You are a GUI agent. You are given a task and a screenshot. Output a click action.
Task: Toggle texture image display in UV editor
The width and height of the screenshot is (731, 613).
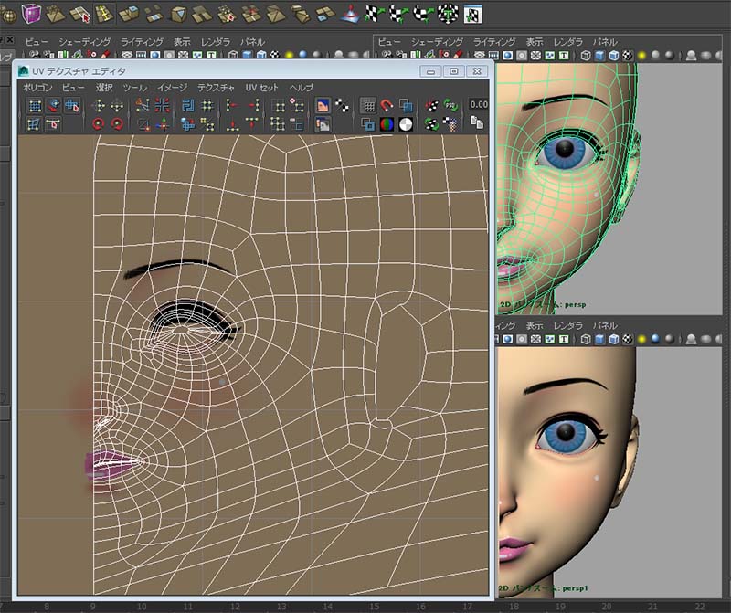(323, 106)
